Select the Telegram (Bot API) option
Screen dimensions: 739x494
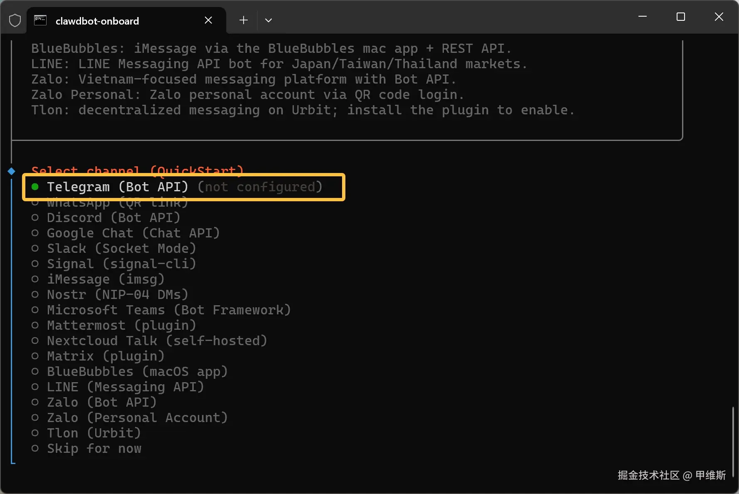117,187
